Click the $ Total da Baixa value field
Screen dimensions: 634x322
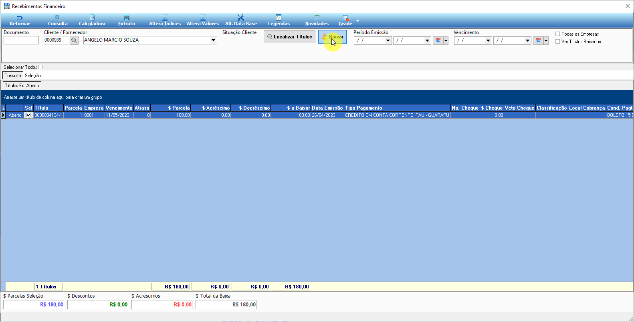226,305
